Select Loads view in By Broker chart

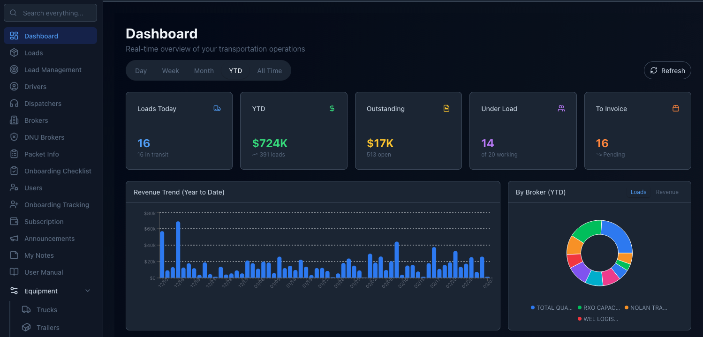point(638,192)
